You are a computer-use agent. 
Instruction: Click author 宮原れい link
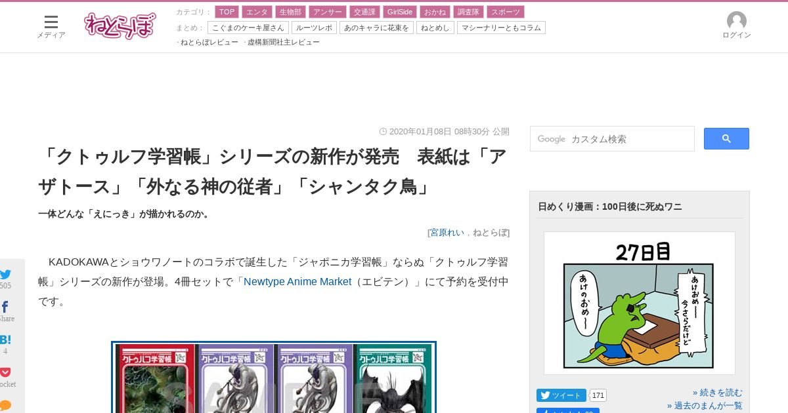tap(447, 233)
